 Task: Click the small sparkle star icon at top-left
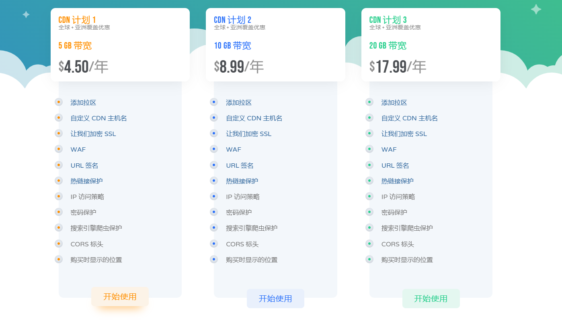(x=26, y=14)
